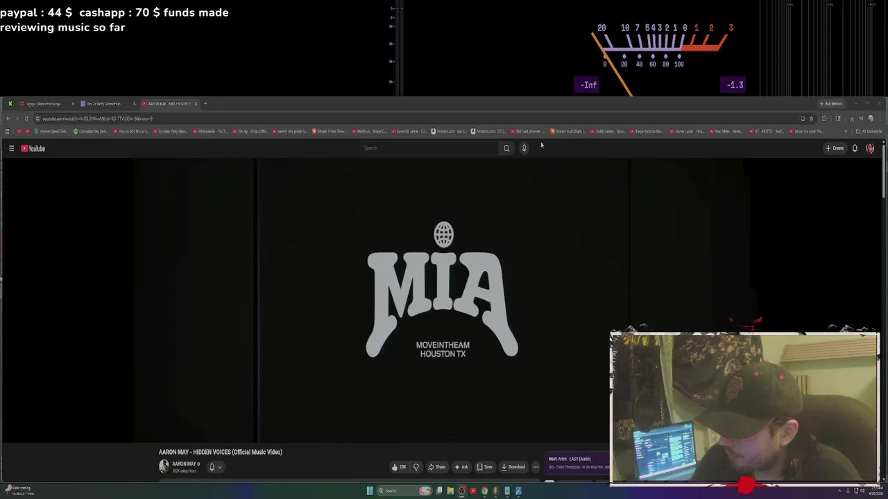Open the AARON MAY channel avatar
This screenshot has height=499, width=888.
click(164, 466)
